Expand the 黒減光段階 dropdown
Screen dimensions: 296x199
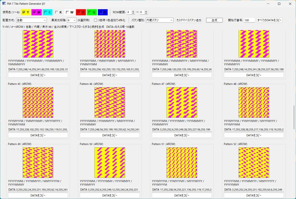coord(72,20)
